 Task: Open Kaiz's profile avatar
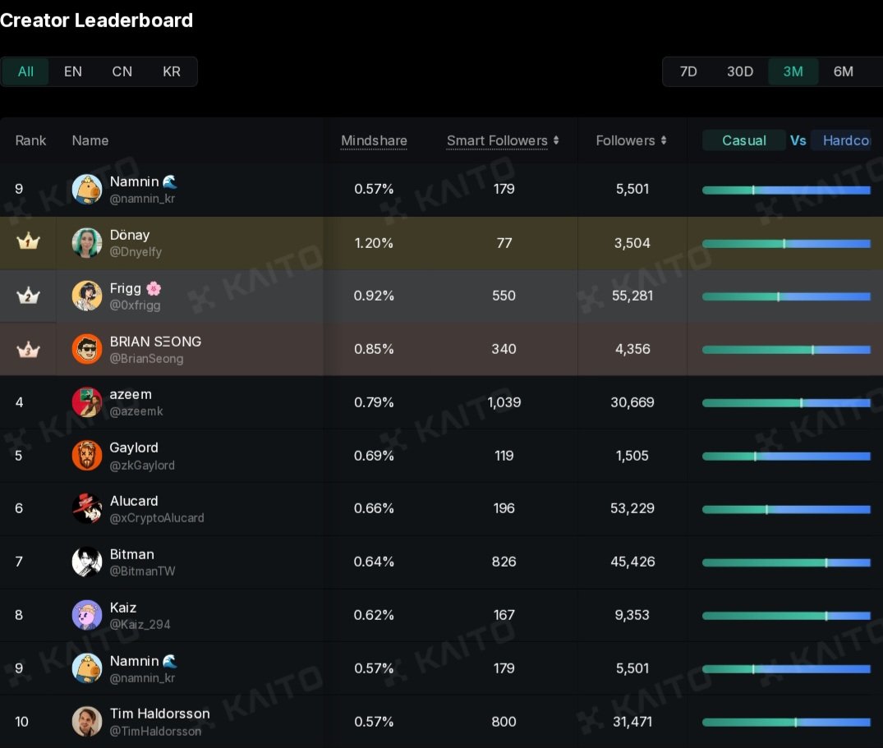pos(87,615)
